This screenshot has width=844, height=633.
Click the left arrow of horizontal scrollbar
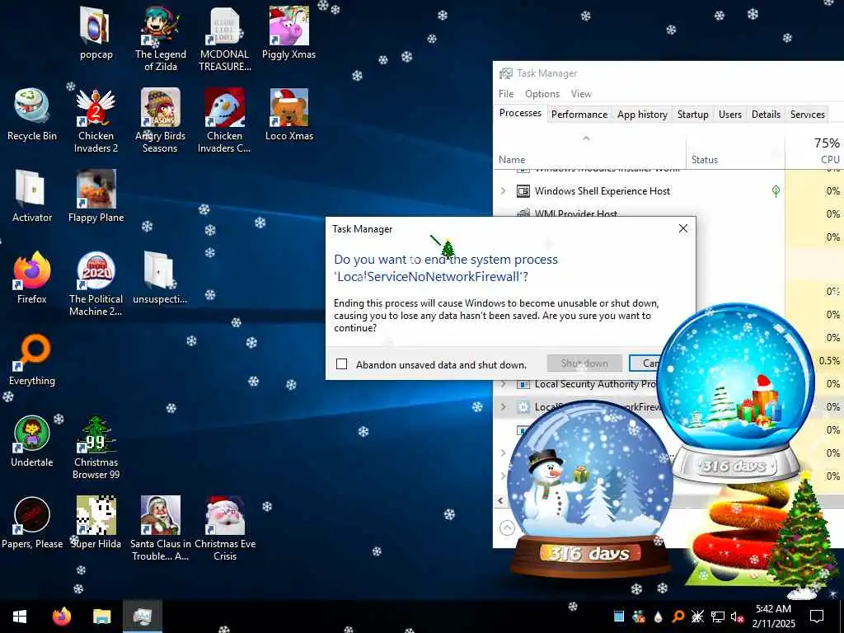pyautogui.click(x=500, y=500)
